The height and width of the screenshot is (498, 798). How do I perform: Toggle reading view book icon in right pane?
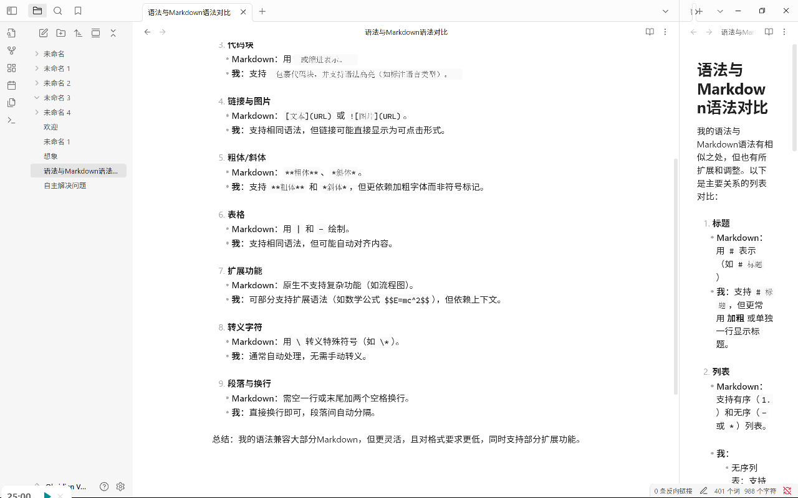pos(769,32)
